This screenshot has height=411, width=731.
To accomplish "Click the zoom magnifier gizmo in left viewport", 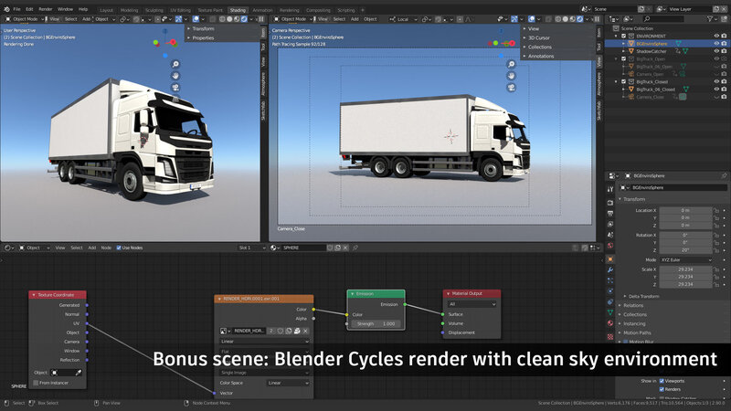I will coord(175,64).
